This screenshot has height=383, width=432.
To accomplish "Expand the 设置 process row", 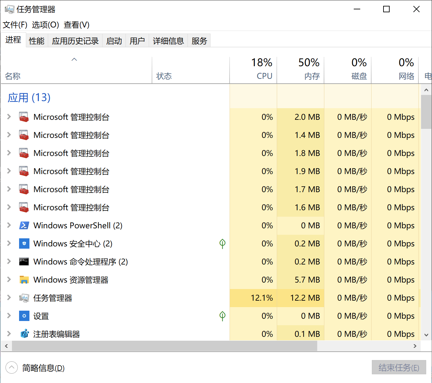I will pos(9,316).
